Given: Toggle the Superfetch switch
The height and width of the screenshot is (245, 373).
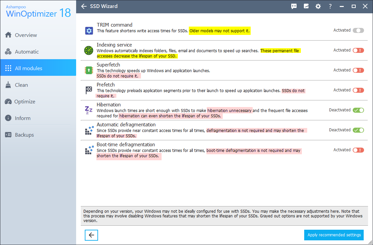Looking at the screenshot, I should click(x=358, y=70).
